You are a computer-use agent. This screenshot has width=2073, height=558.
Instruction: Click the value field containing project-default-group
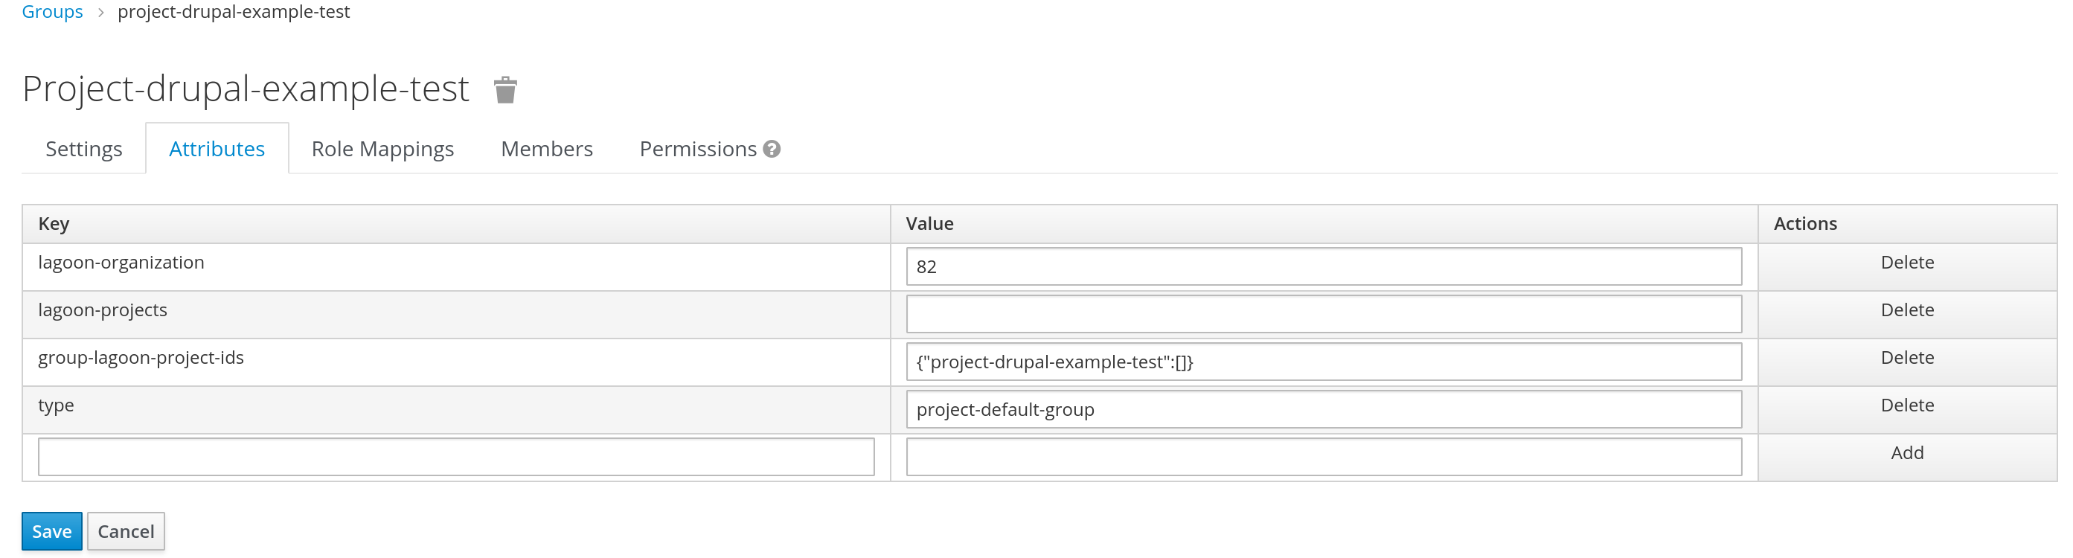tap(1324, 409)
